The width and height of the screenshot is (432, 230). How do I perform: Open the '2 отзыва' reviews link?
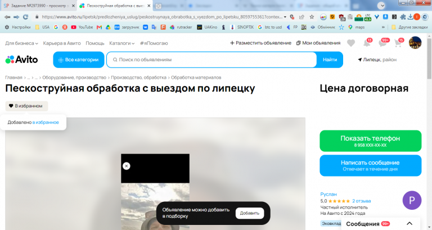(362, 201)
